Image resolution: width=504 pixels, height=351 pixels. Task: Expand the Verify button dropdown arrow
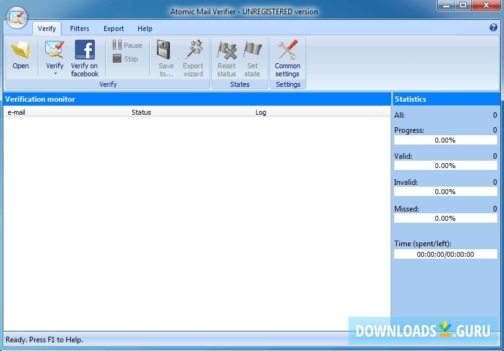(x=55, y=74)
